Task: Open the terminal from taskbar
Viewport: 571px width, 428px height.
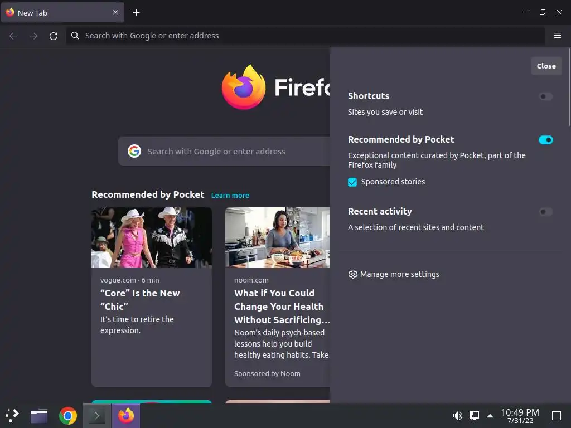Action: coord(96,416)
